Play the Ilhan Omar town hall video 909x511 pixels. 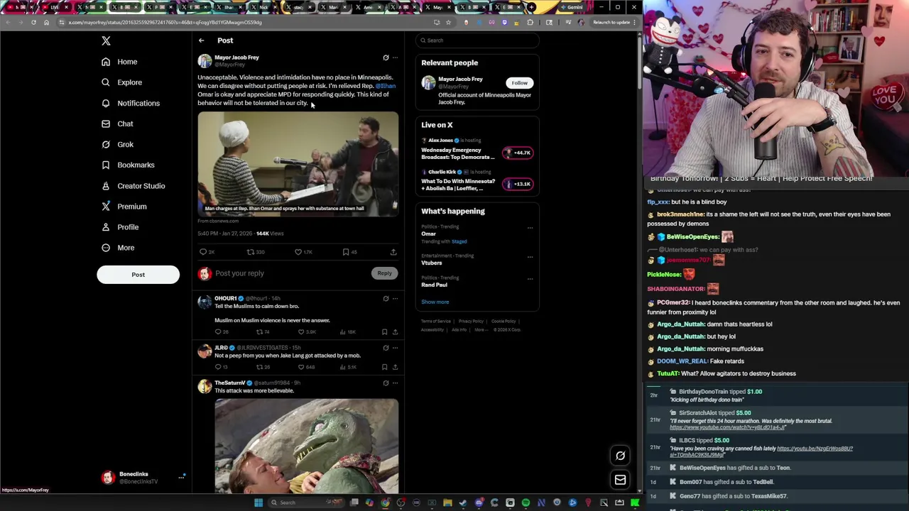(298, 164)
